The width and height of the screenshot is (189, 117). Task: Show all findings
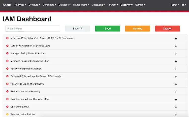pyautogui.click(x=78, y=29)
